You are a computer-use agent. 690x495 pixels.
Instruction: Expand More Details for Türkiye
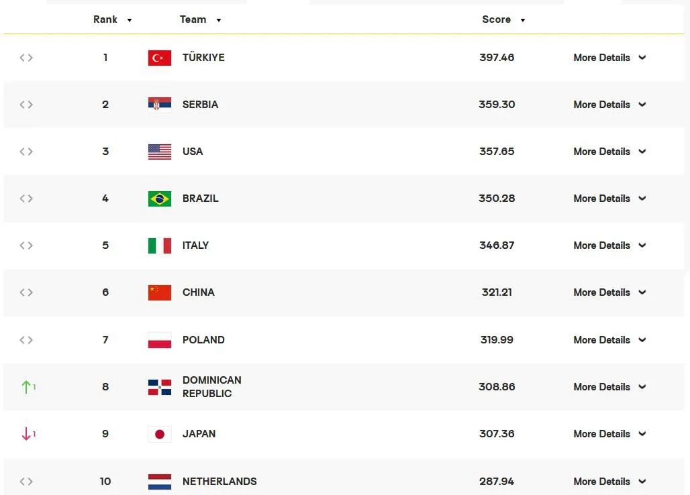(609, 58)
